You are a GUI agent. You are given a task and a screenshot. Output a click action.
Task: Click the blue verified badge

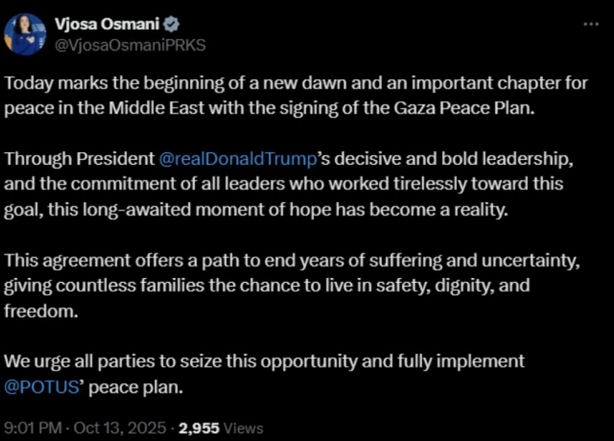(171, 24)
